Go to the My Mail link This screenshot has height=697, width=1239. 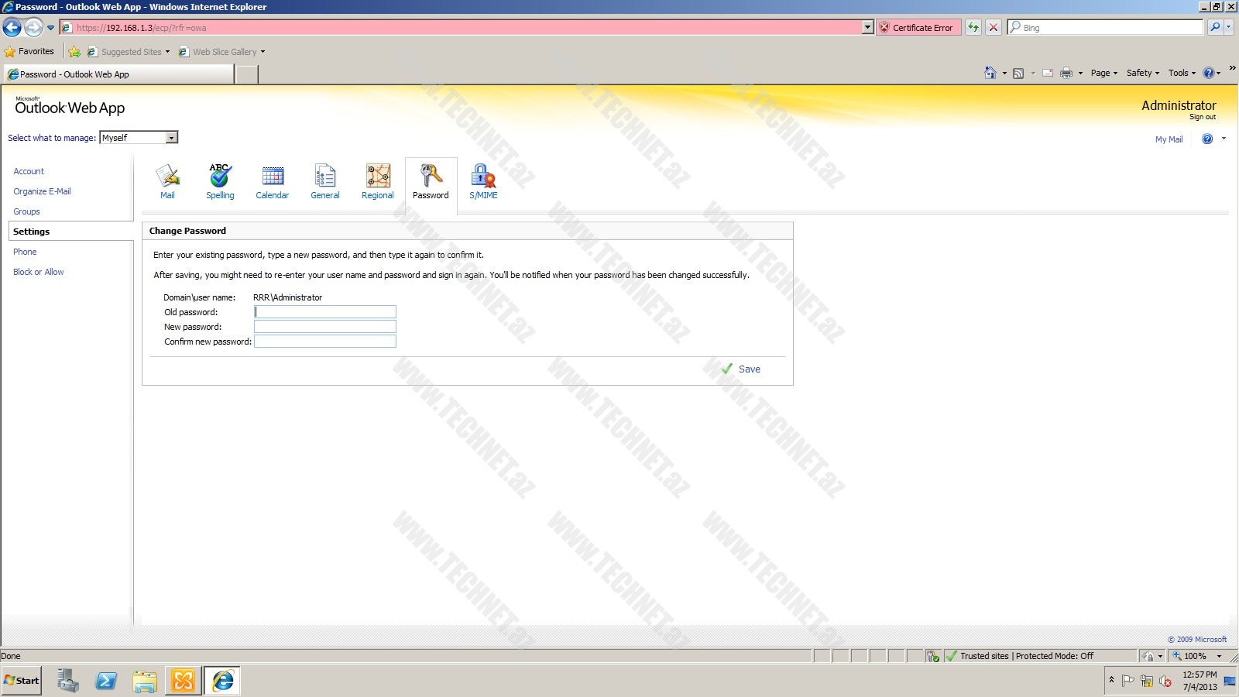click(1169, 139)
